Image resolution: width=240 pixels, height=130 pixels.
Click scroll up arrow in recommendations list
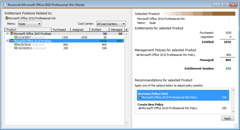(x=233, y=90)
